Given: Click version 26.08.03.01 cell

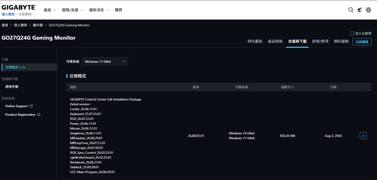Looking at the screenshot, I should coord(196,136).
